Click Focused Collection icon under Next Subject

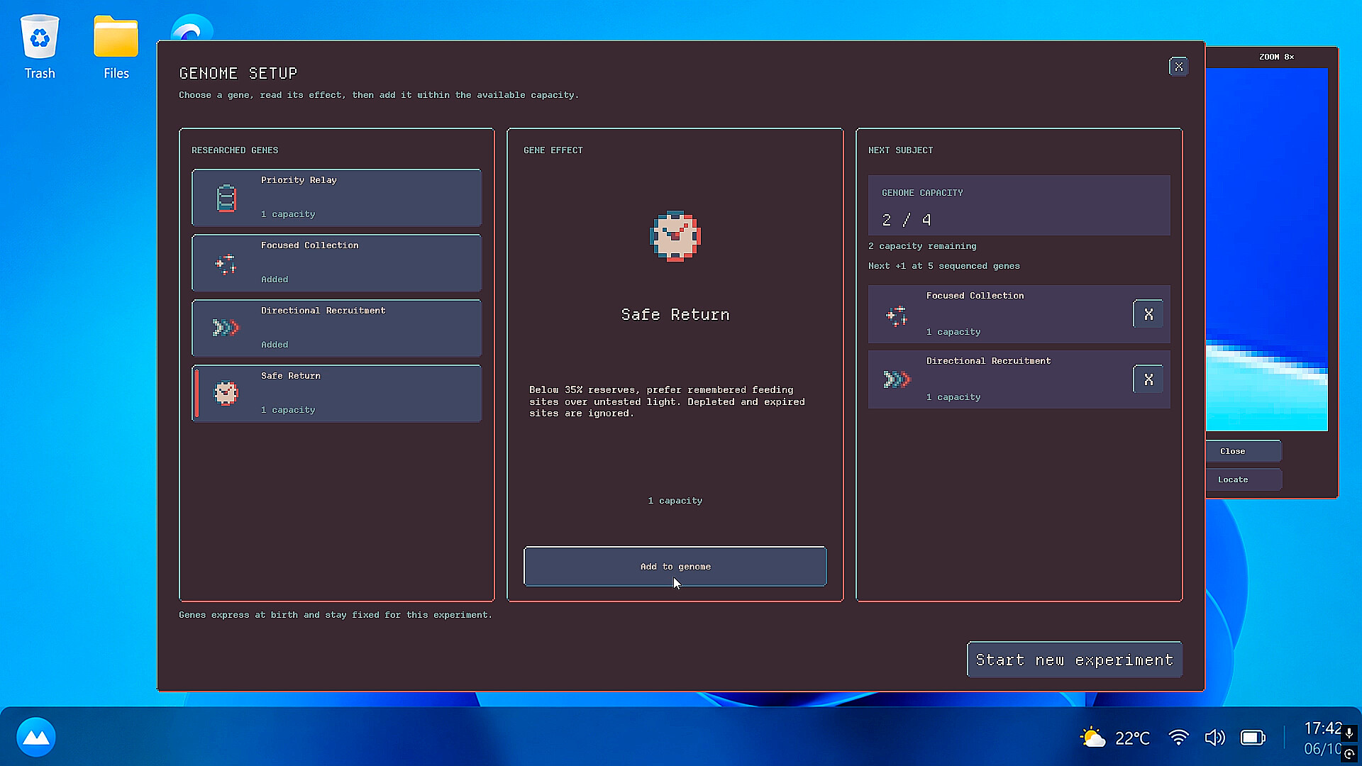click(x=897, y=315)
